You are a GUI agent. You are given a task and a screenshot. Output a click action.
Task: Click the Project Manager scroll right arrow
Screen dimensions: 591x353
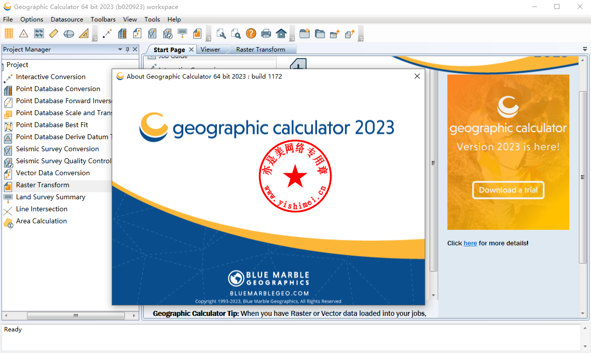coord(134,316)
